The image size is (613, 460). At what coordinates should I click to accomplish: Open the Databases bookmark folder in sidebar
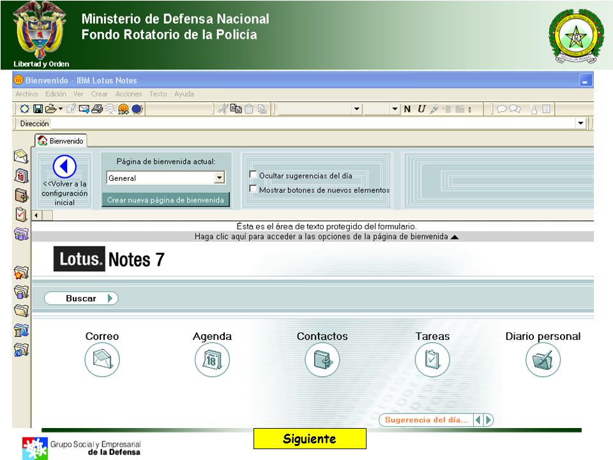[x=21, y=292]
